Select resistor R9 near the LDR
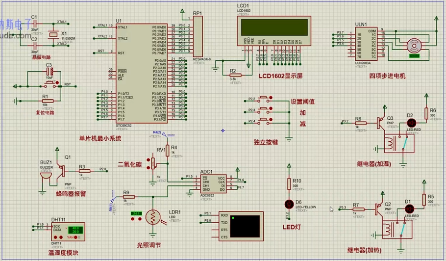The width and height of the screenshot is (446, 261). tap(129, 197)
